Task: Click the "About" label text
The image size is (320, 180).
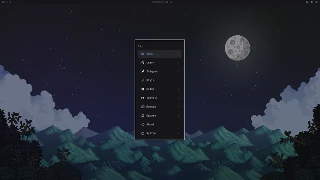Action: [x=150, y=124]
